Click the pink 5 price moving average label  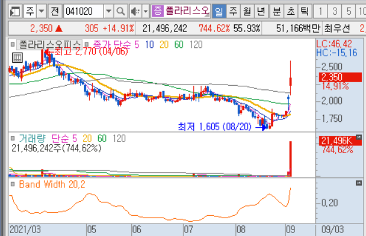coord(137,44)
